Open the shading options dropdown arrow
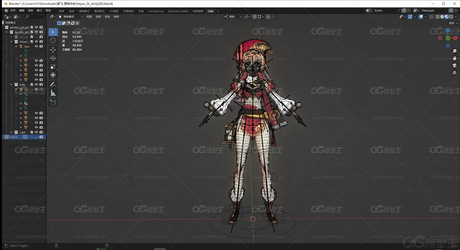Screen dimensions: 460x250 pyautogui.click(x=456, y=17)
